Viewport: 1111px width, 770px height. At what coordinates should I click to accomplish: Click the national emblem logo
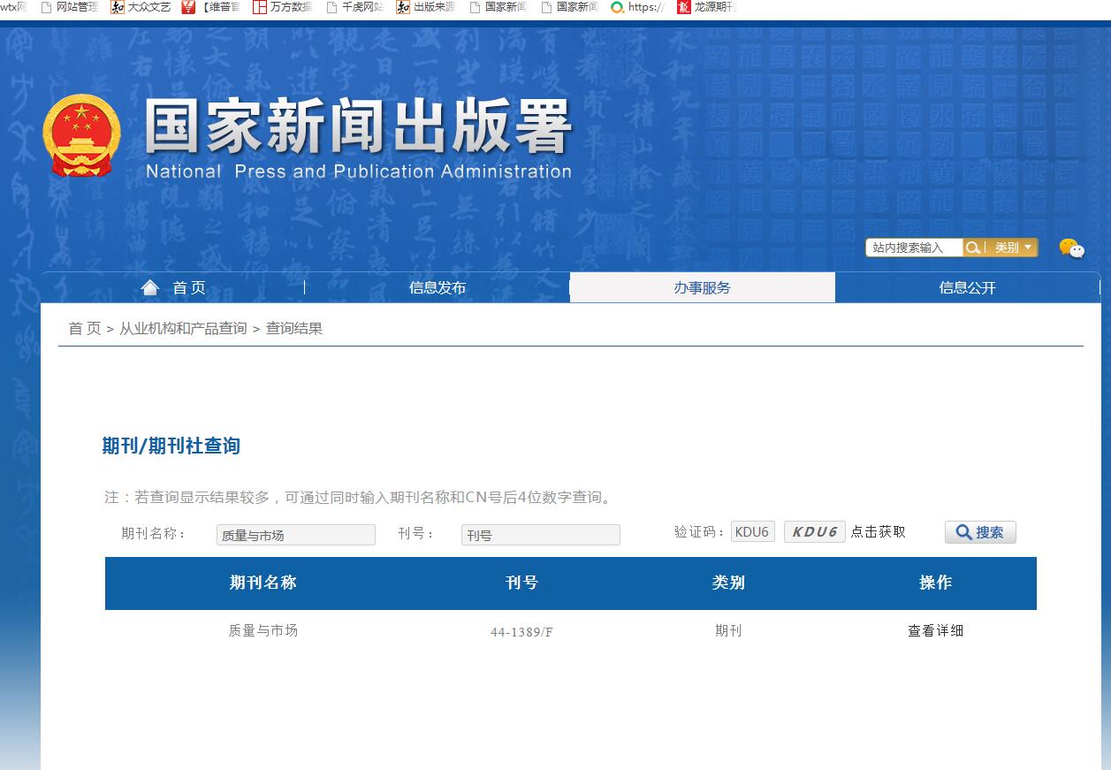(x=80, y=133)
